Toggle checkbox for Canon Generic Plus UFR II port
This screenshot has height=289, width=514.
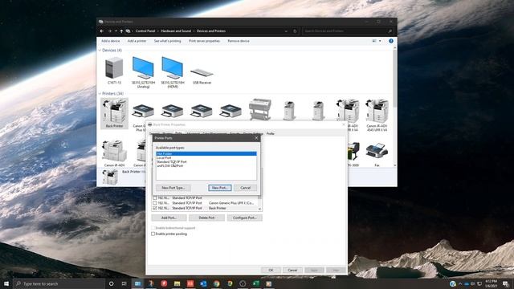click(x=155, y=203)
